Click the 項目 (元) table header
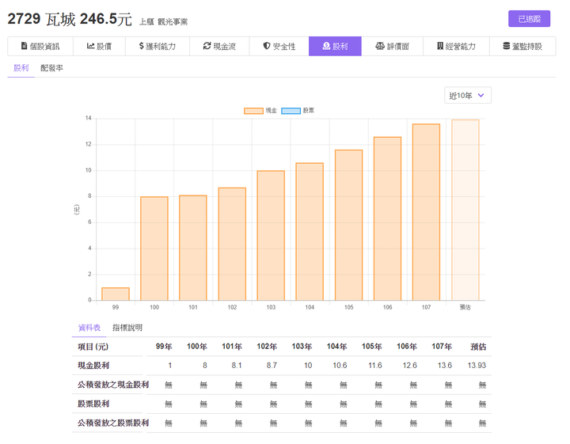 pos(93,347)
